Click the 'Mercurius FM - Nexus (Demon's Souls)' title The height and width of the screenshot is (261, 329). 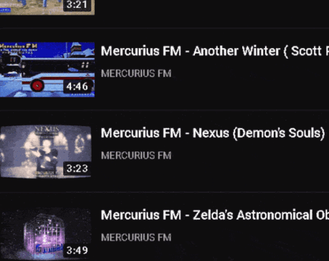pyautogui.click(x=213, y=133)
